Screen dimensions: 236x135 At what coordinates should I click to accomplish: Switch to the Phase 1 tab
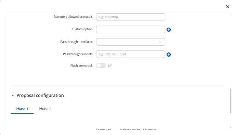click(22, 109)
